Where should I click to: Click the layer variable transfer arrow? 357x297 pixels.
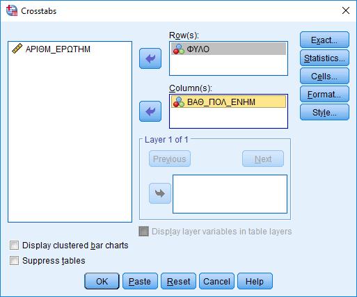[160, 193]
